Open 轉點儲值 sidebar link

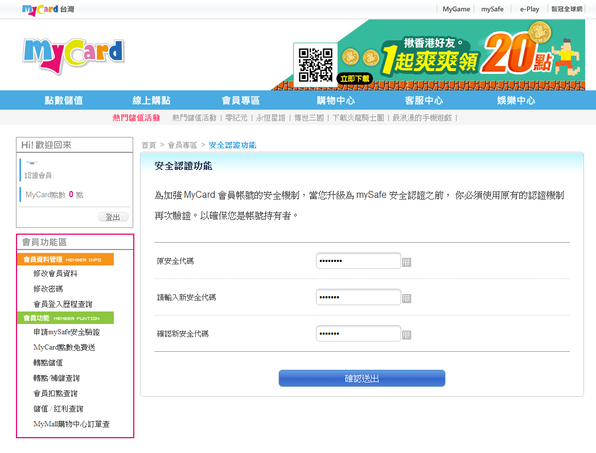(48, 363)
